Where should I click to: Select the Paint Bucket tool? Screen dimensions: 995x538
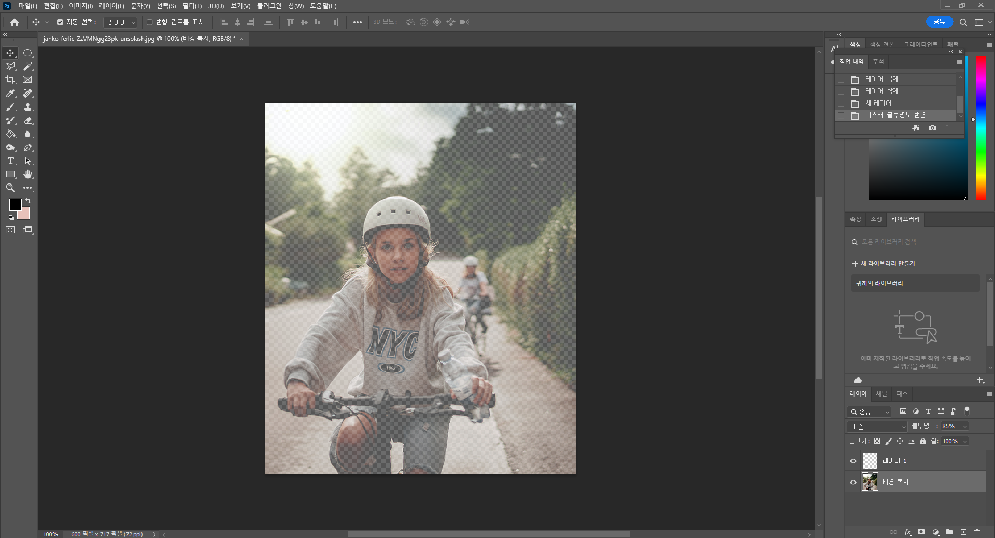pos(10,134)
